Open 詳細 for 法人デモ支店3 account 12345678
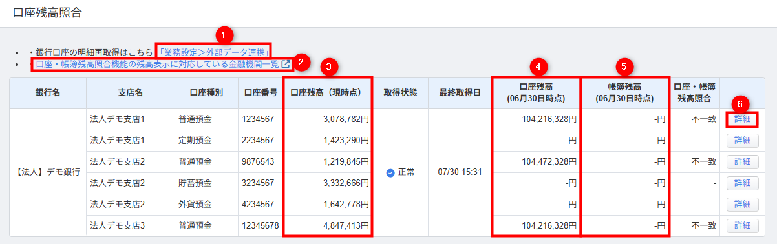This screenshot has width=777, height=244. pos(742,225)
